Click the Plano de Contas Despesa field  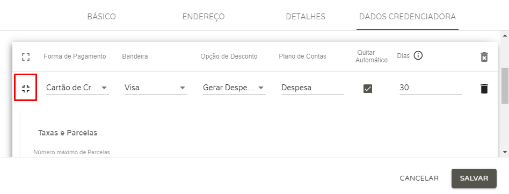coord(312,88)
